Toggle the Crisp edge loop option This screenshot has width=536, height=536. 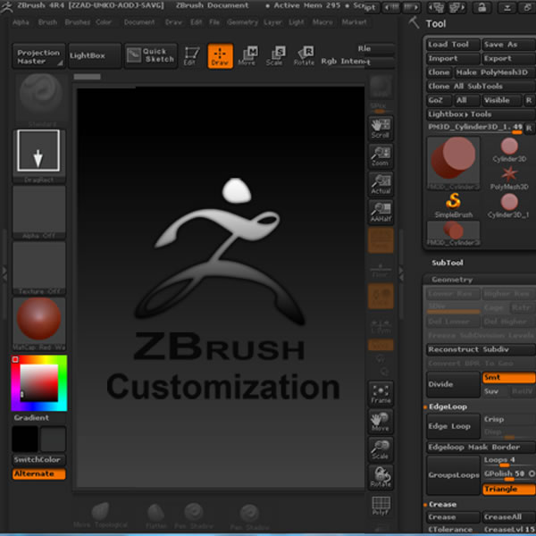pos(509,419)
